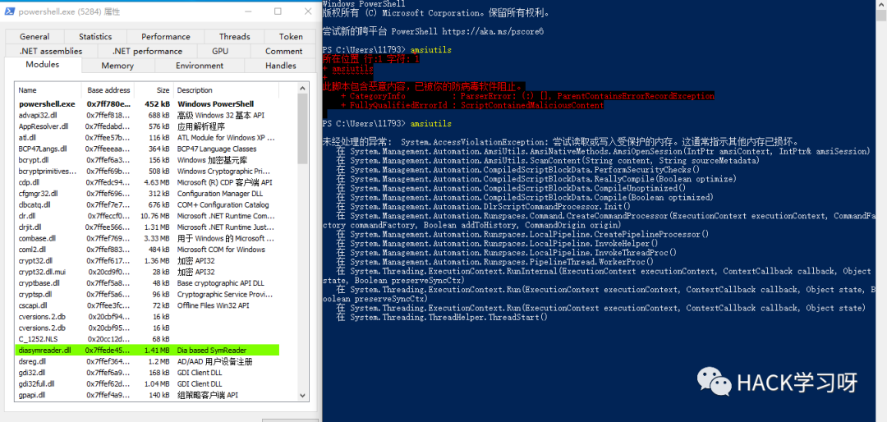Select advapi32.dll in module list
Image resolution: width=887 pixels, height=422 pixels.
(x=147, y=116)
